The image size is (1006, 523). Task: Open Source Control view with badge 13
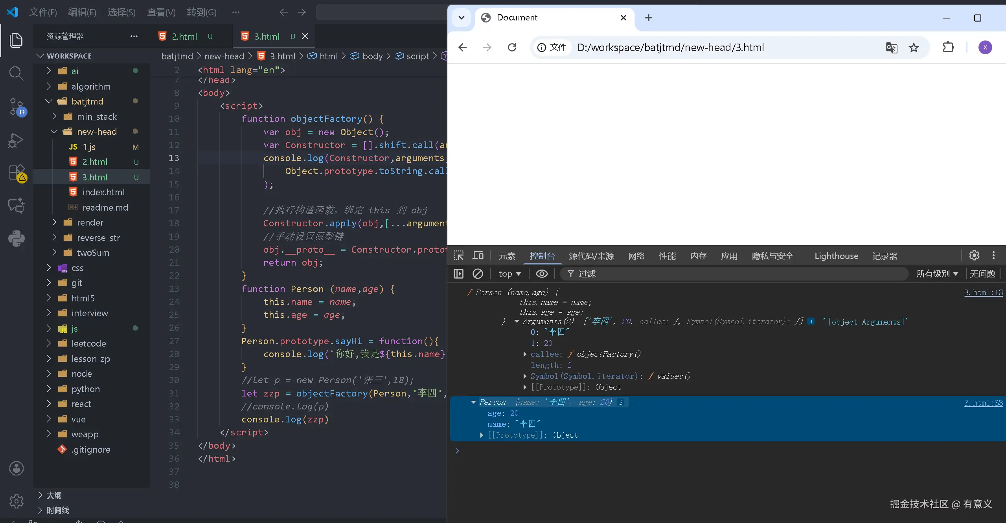(16, 106)
